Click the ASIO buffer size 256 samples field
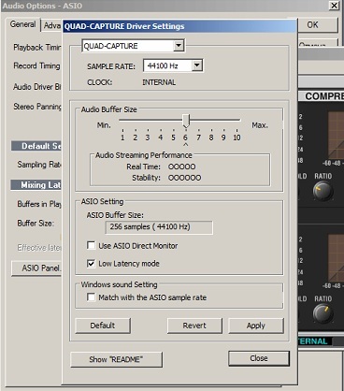The image size is (344, 391). point(159,227)
